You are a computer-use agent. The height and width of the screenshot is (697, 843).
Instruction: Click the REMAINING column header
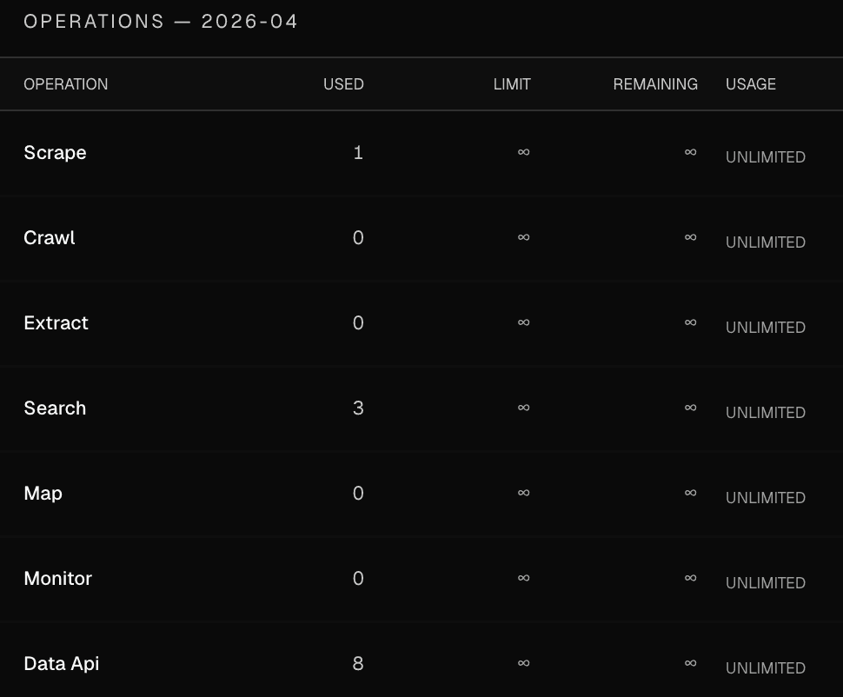coord(655,84)
